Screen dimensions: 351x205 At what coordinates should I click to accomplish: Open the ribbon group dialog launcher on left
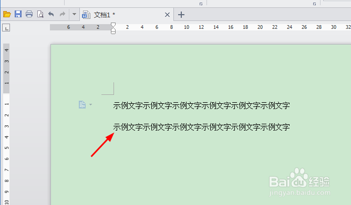201,4
